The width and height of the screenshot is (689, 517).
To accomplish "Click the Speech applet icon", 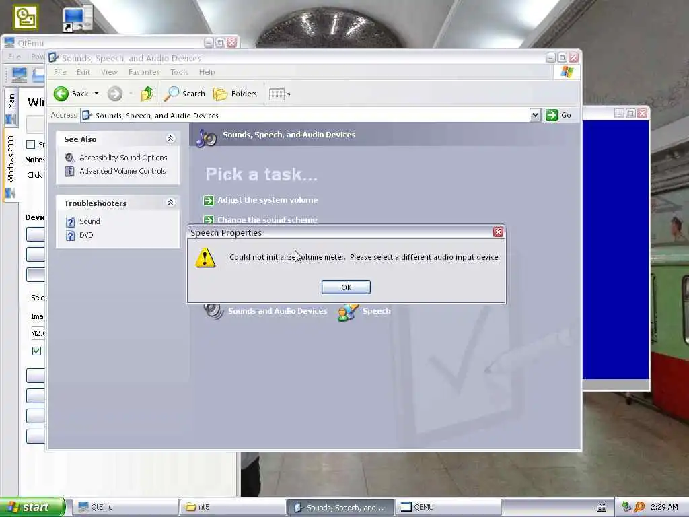I will (x=348, y=312).
